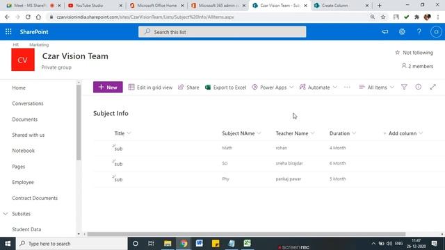The image size is (445, 250).
Task: Open the megaphone notifications icon in header
Action: pyautogui.click(x=385, y=32)
